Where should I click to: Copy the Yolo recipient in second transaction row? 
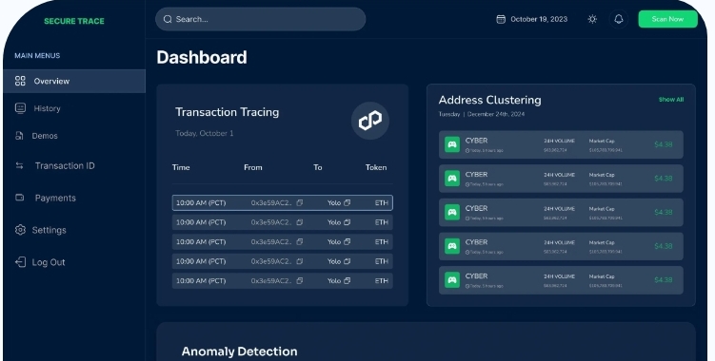click(347, 222)
